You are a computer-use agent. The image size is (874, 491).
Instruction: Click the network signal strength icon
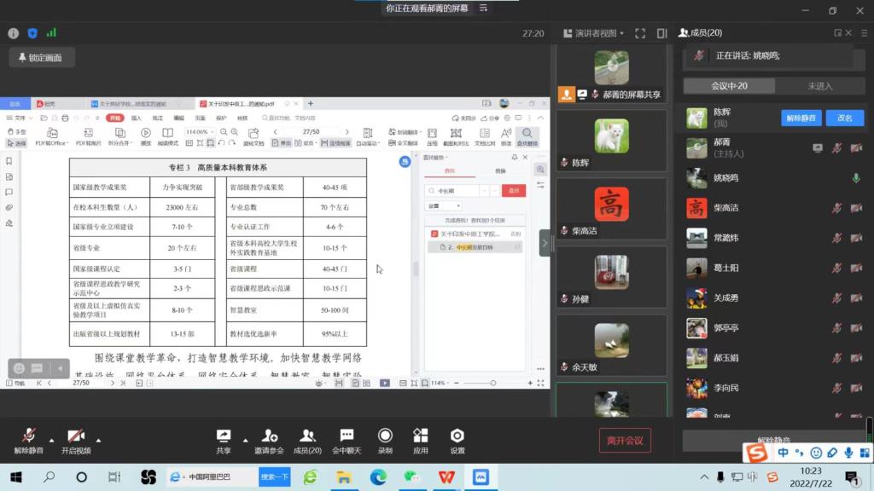point(51,33)
